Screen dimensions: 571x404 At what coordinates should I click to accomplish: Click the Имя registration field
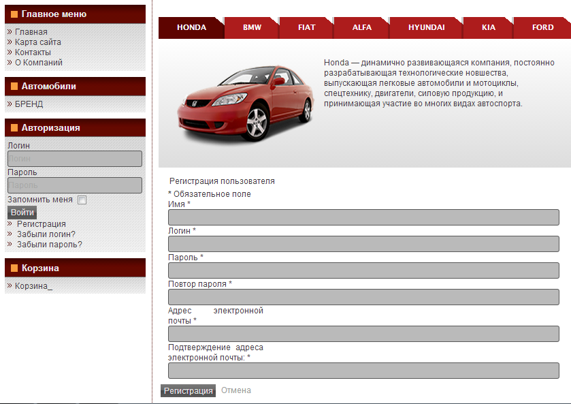pos(363,217)
